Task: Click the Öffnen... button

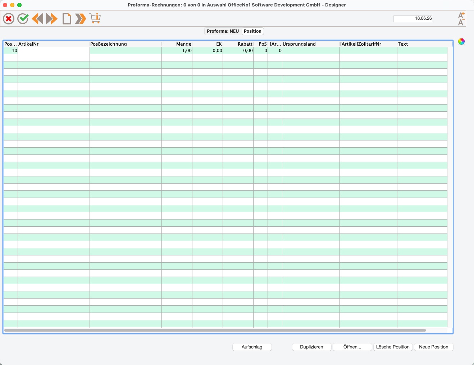Action: 352,347
